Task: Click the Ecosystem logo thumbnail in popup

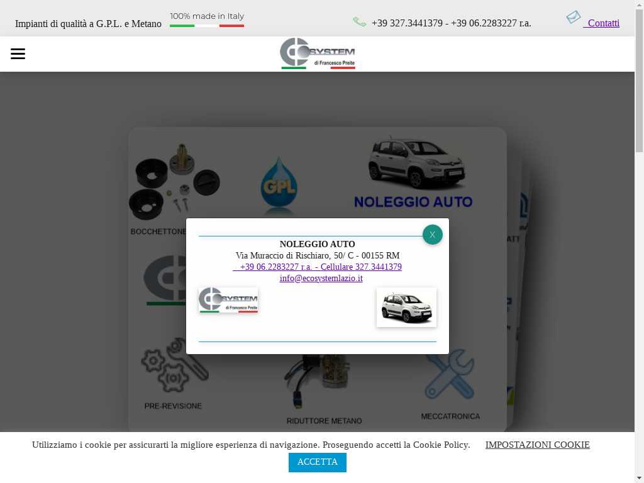Action: coord(228,301)
